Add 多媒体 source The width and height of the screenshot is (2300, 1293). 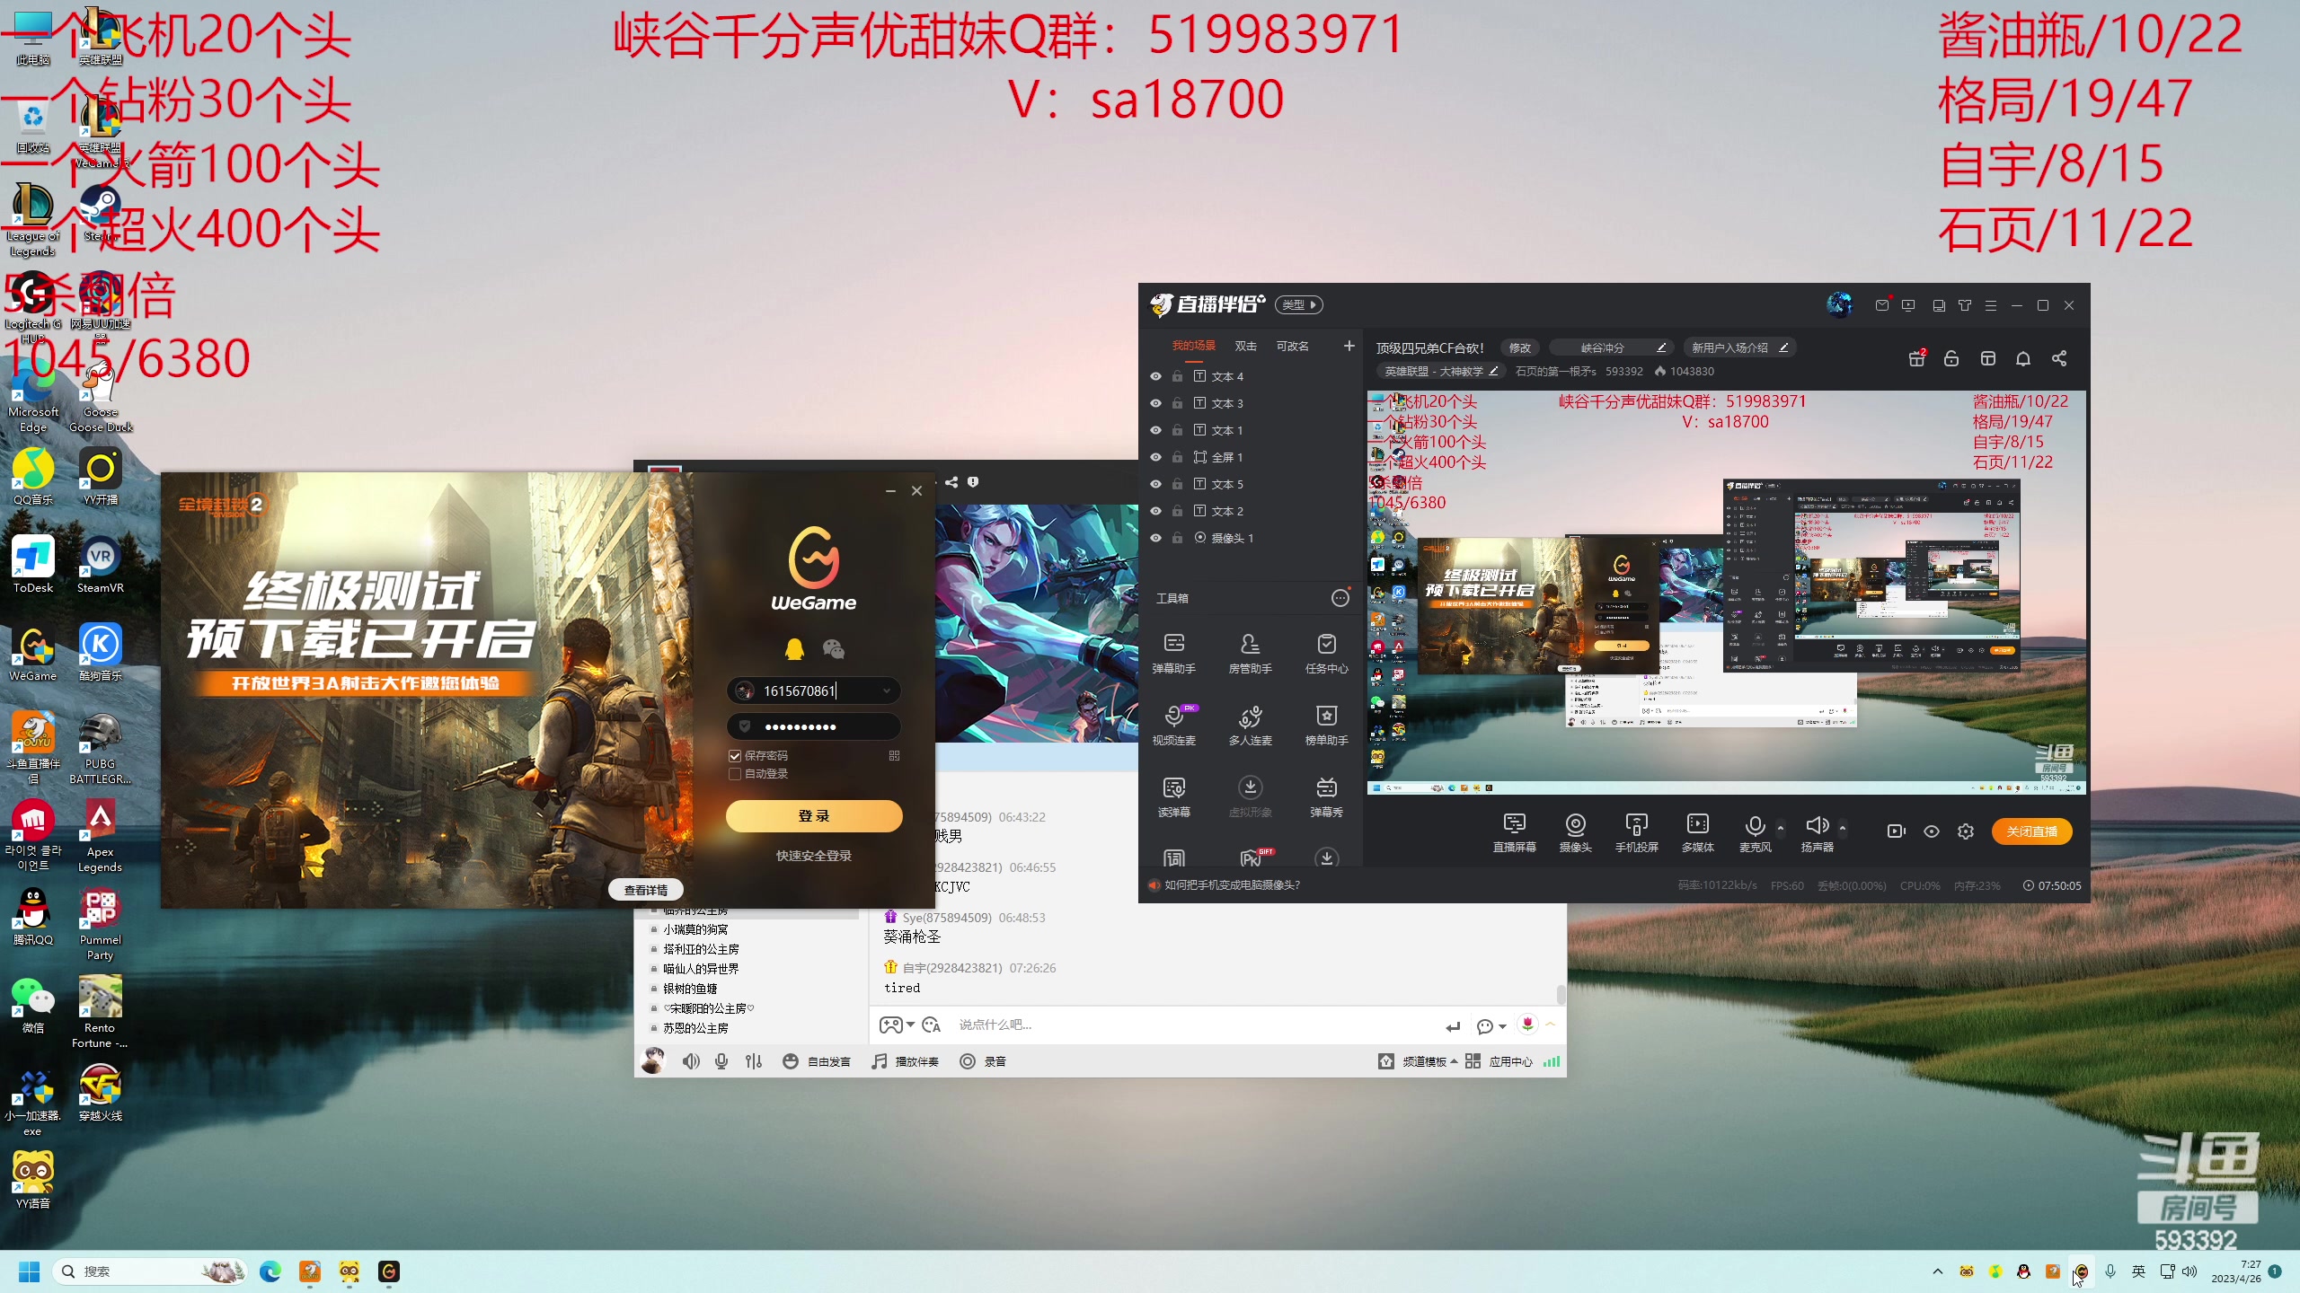point(1697,832)
